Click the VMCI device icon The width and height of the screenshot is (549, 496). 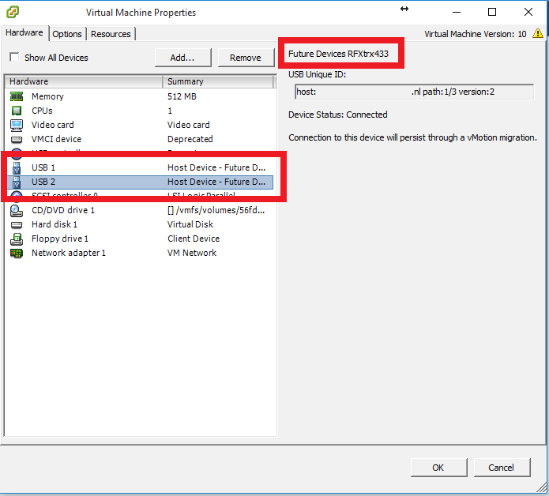click(17, 139)
